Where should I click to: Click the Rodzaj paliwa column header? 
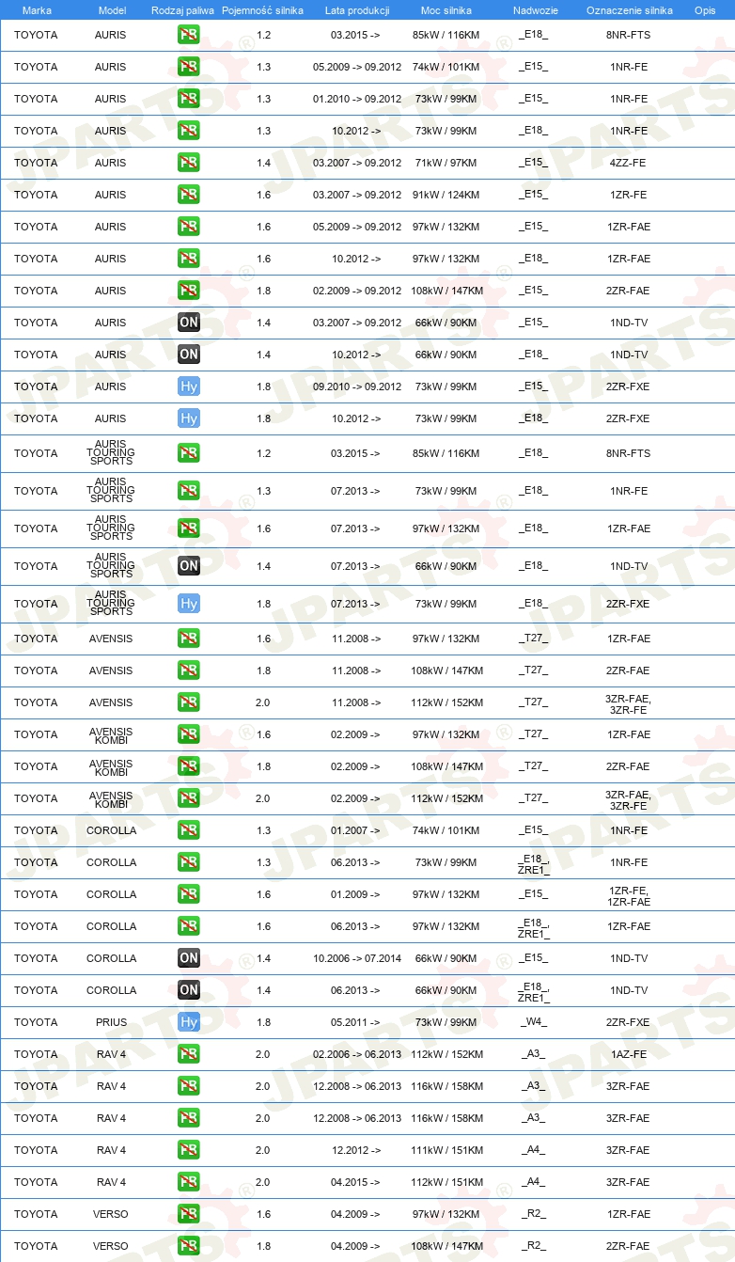pos(182,9)
